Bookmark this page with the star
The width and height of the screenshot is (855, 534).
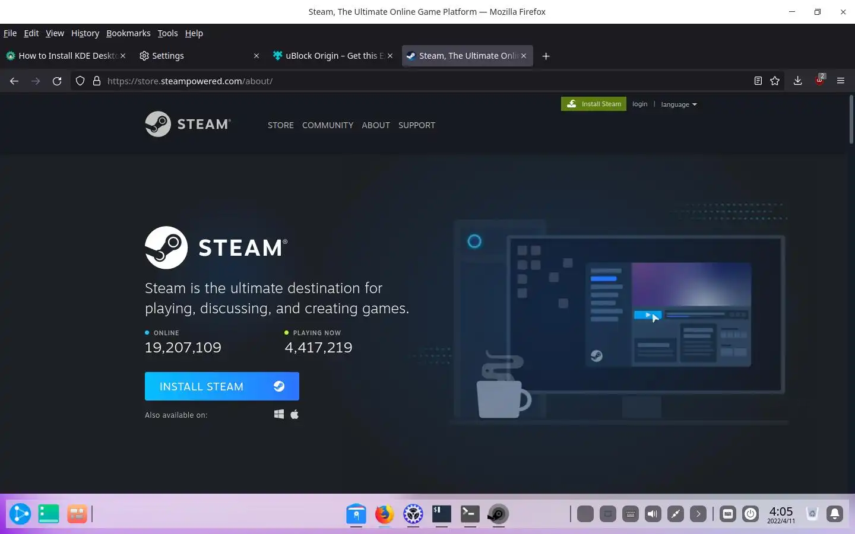click(x=775, y=81)
